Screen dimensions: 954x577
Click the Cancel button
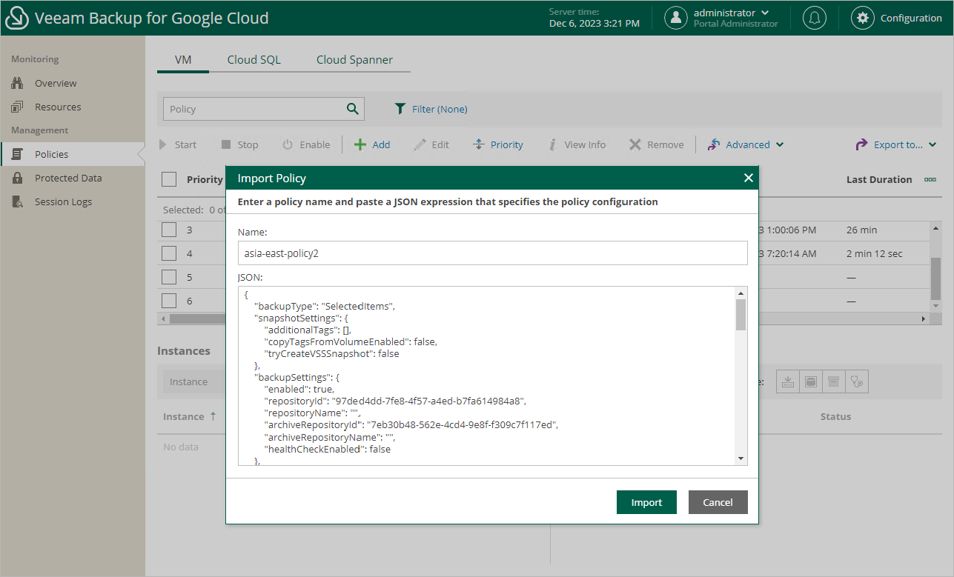coord(718,502)
